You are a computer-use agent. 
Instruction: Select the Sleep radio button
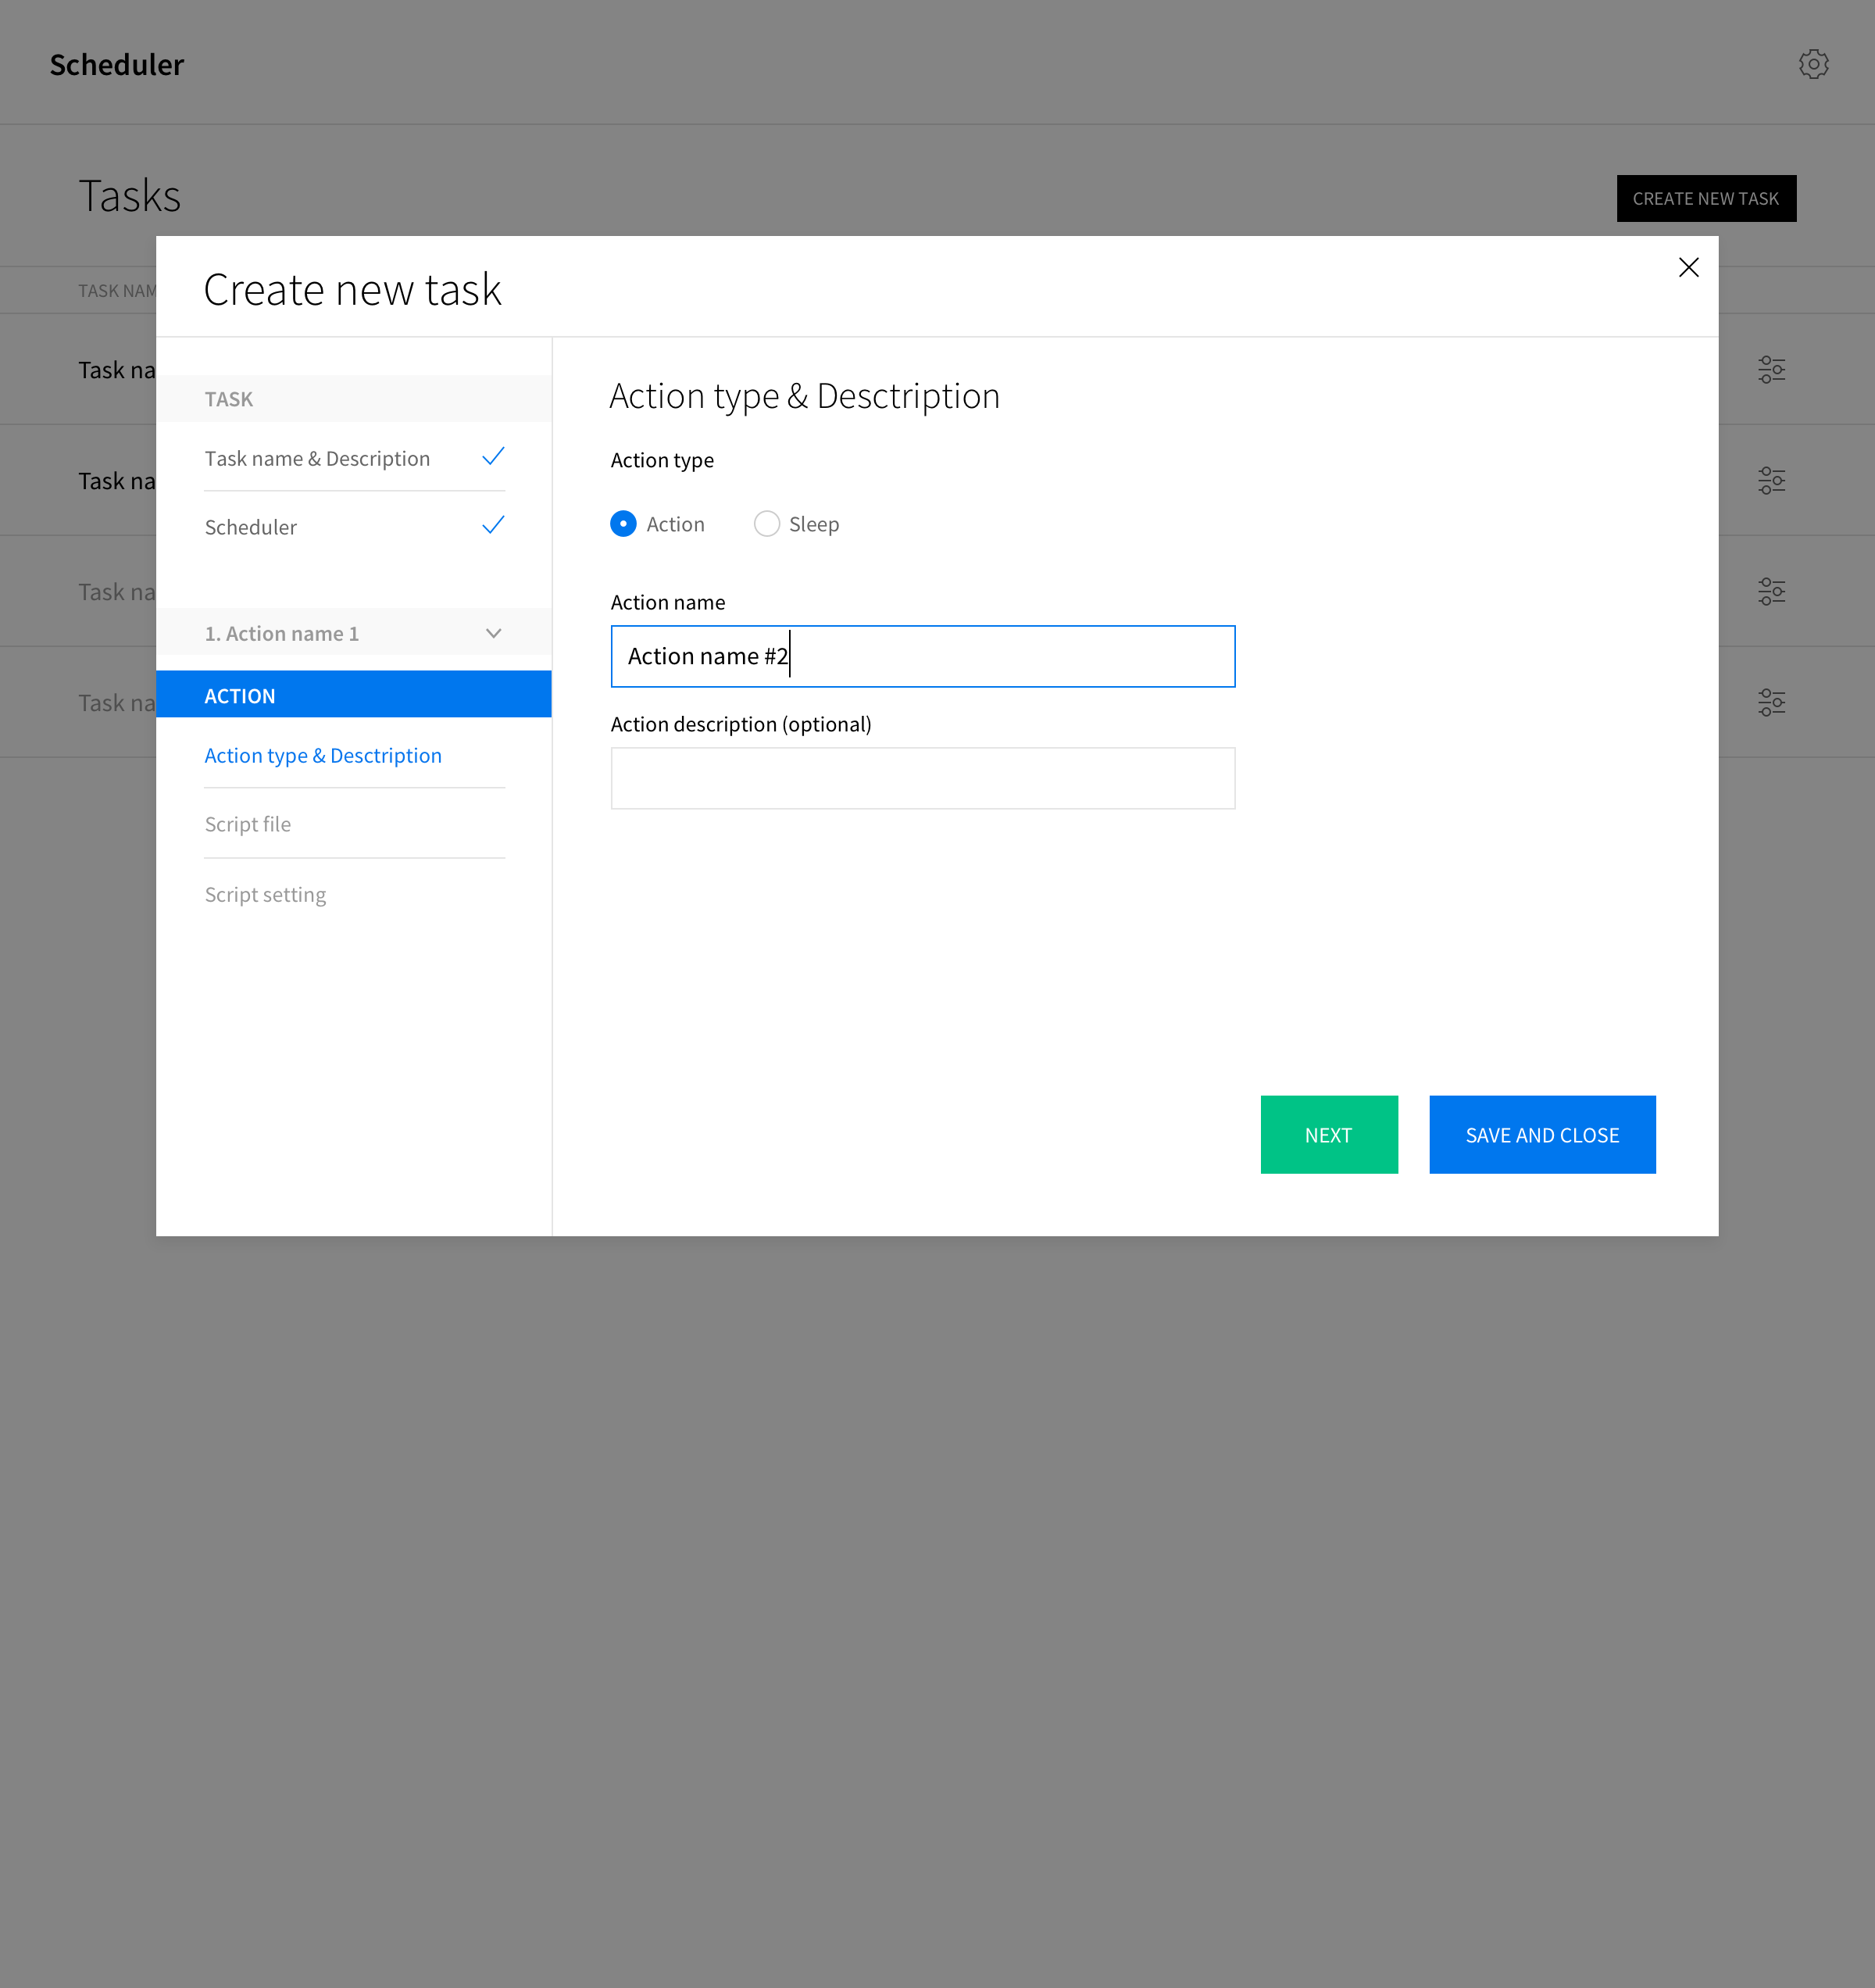(x=766, y=524)
